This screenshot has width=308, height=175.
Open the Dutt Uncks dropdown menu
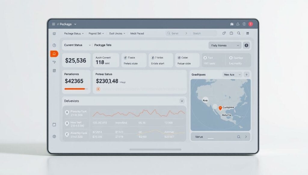(117, 34)
